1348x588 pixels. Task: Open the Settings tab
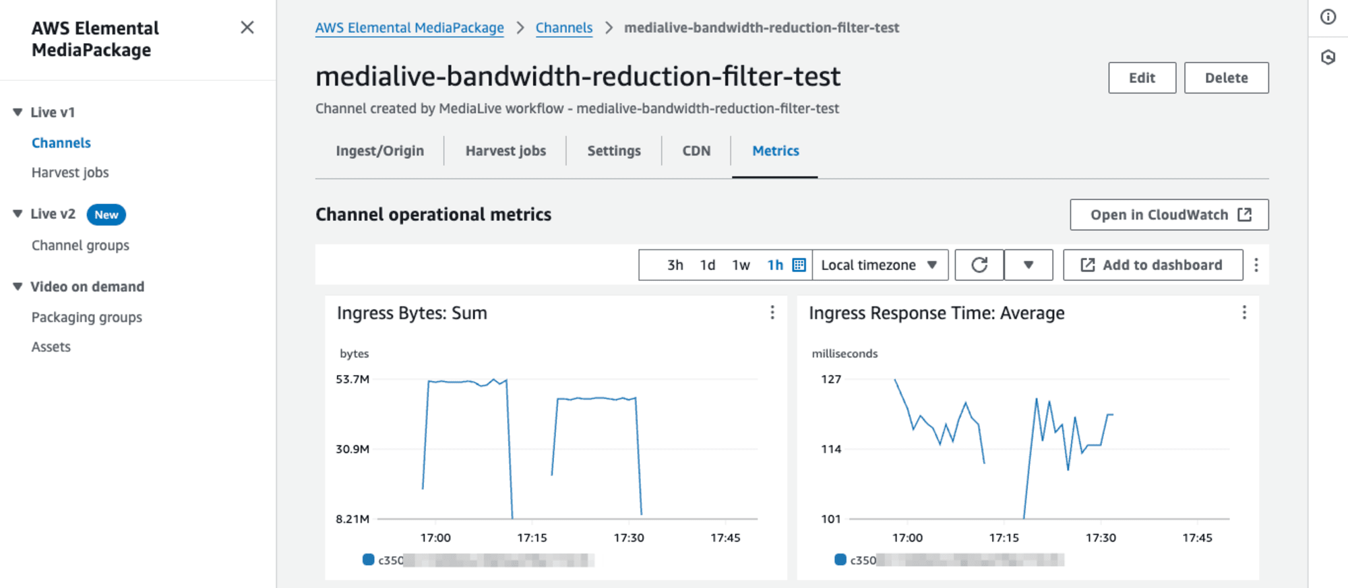[614, 151]
